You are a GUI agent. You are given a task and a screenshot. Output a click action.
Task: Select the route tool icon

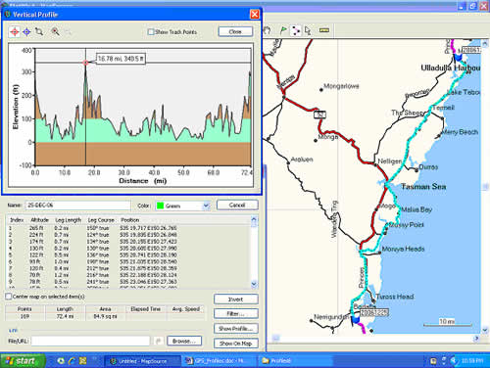click(296, 30)
